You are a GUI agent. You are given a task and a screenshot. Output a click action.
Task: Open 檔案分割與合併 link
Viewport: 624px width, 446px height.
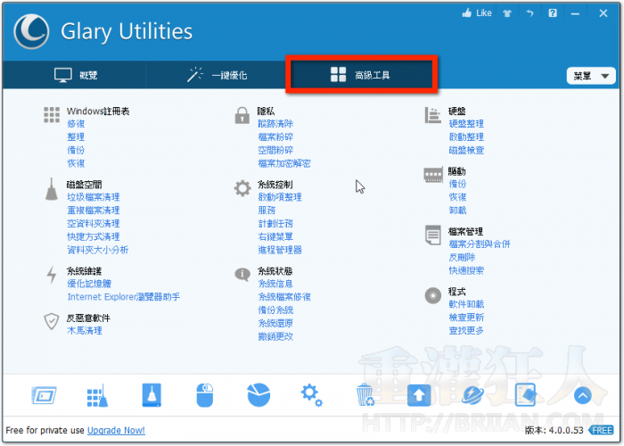pyautogui.click(x=480, y=244)
